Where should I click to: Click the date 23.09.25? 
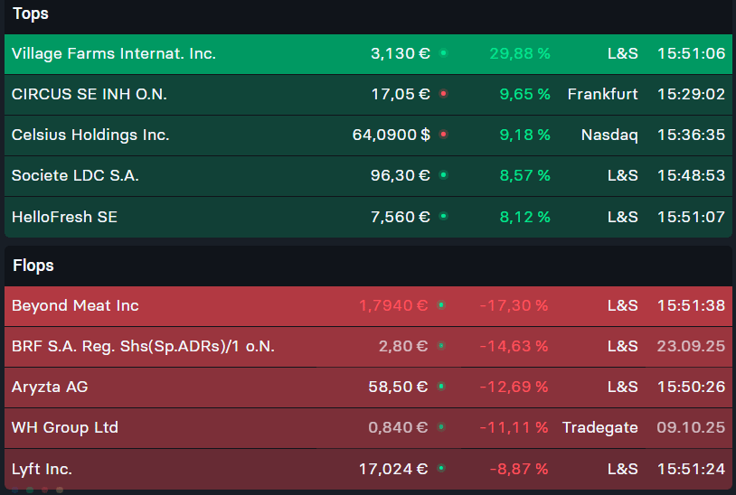691,346
